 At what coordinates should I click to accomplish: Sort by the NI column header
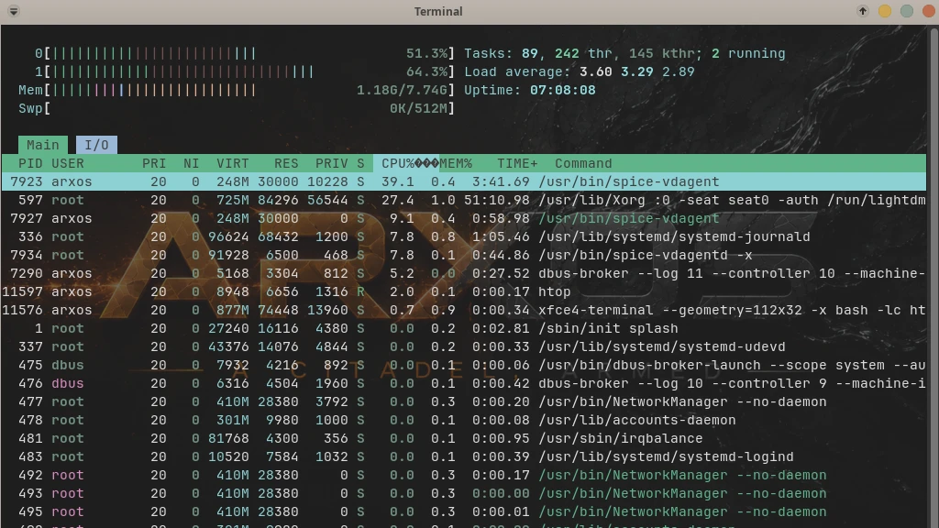click(x=191, y=163)
